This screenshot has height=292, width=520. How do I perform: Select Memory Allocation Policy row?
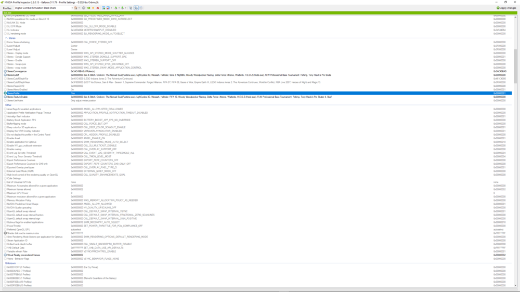tap(257, 200)
